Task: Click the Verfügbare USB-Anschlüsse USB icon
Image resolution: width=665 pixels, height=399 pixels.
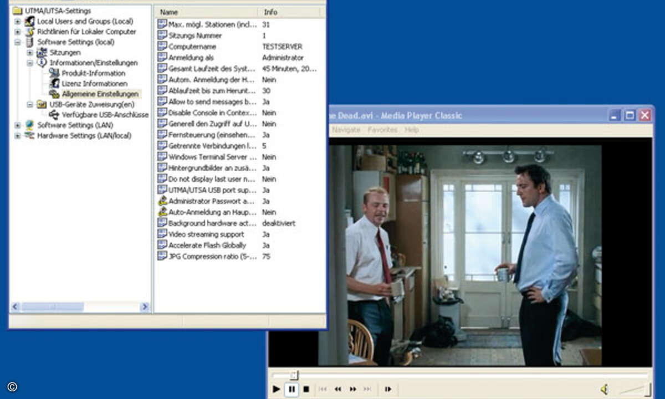Action: point(54,115)
